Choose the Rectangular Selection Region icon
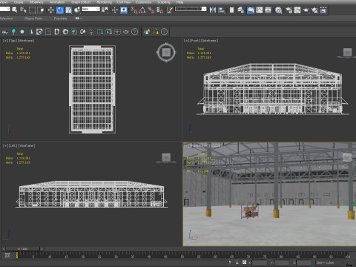Screen dimensions: 356x267 click(32, 10)
